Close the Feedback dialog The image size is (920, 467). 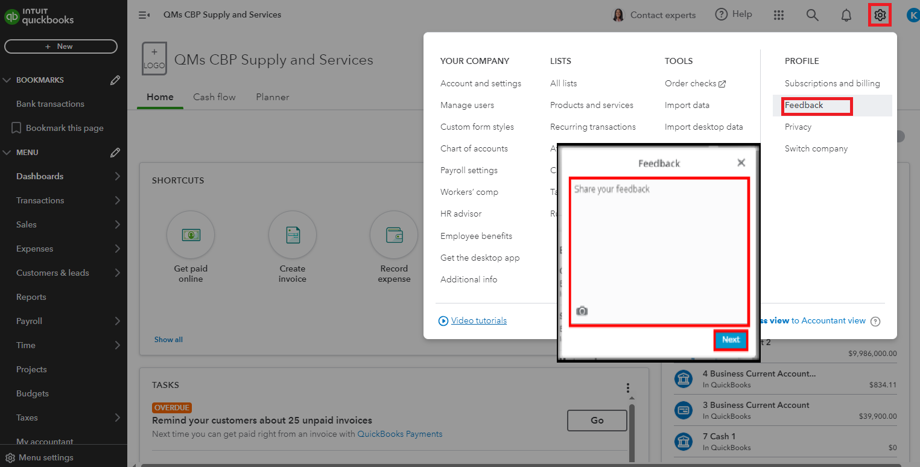(x=741, y=163)
